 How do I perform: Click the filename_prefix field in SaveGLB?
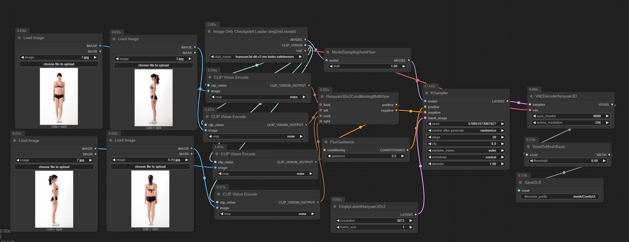click(x=560, y=197)
